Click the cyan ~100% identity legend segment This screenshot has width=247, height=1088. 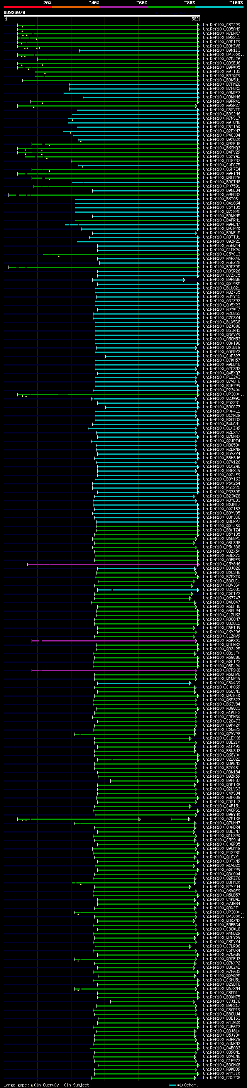click(219, 7)
